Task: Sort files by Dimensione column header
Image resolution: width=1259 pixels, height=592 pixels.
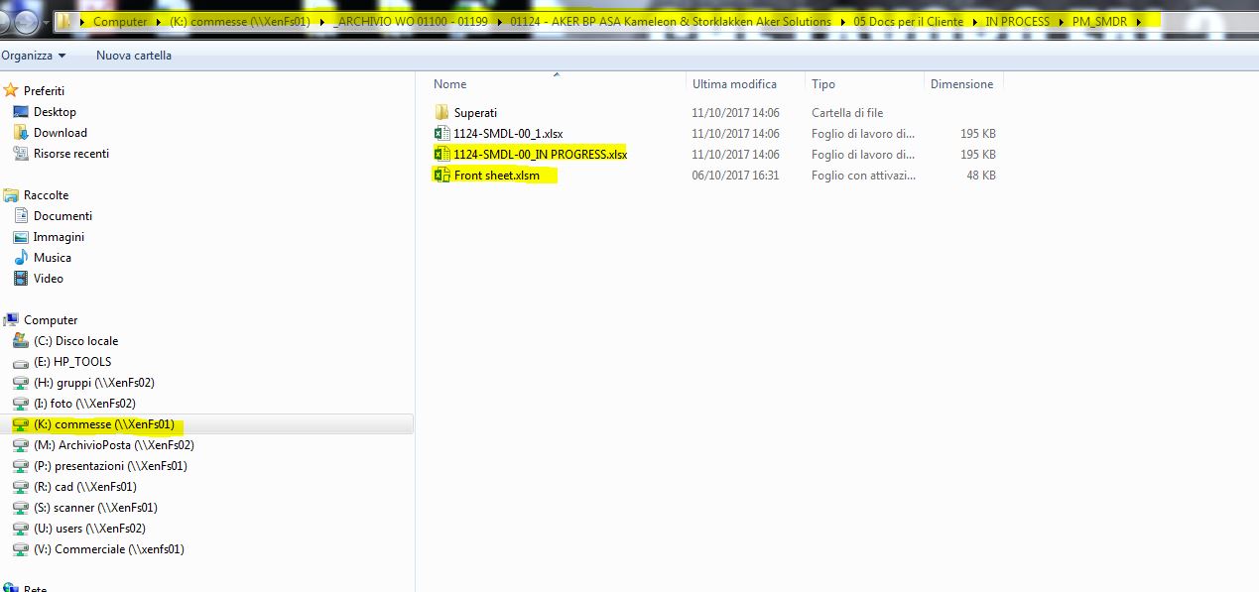Action: point(963,84)
